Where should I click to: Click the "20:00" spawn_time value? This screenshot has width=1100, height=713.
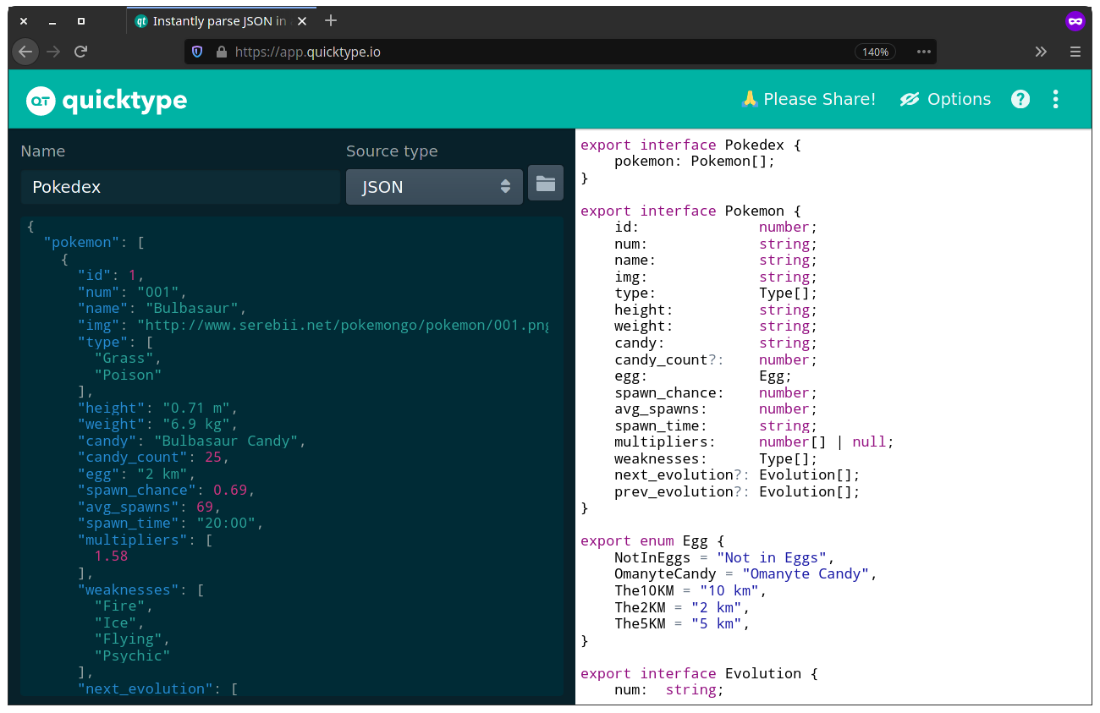pyautogui.click(x=225, y=523)
